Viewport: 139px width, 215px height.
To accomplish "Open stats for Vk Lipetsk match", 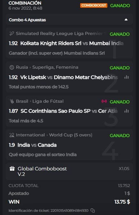I will 127,77.
